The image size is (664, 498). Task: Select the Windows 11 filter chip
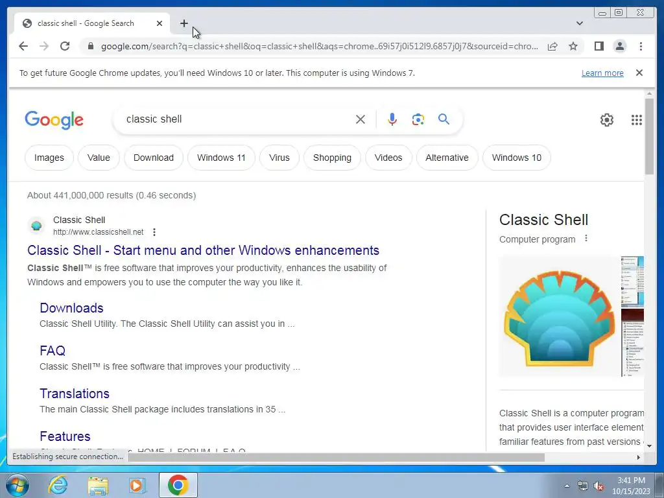point(221,158)
